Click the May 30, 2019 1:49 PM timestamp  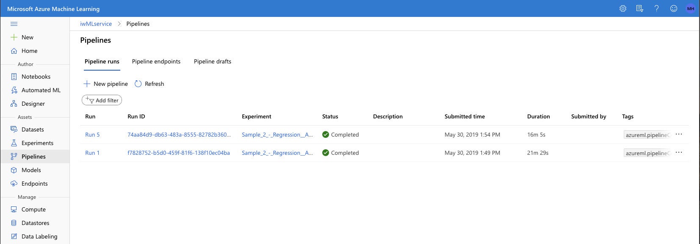[x=472, y=153]
